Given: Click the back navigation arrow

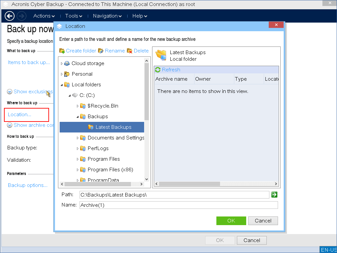Looking at the screenshot, I should tap(10, 16).
